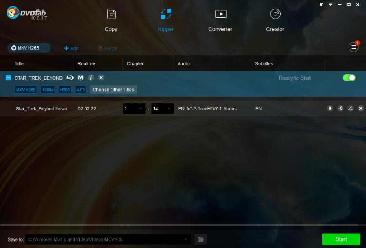Select the EN subtitles entry
The width and height of the screenshot is (366, 248).
pyautogui.click(x=259, y=109)
